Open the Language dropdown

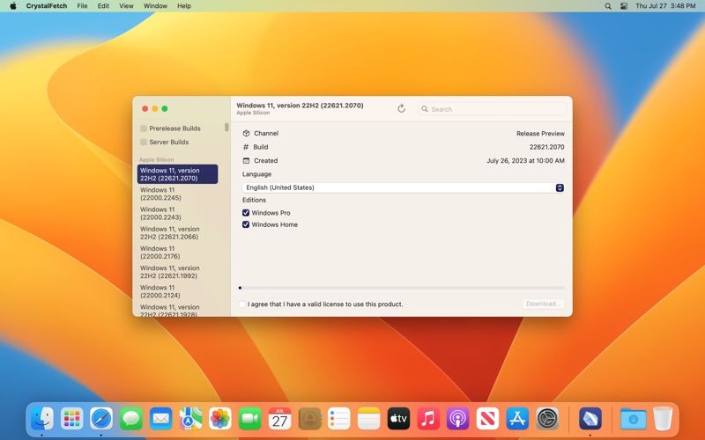click(x=404, y=187)
